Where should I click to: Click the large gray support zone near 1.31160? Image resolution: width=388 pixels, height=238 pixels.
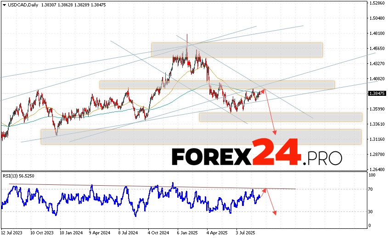201,137
